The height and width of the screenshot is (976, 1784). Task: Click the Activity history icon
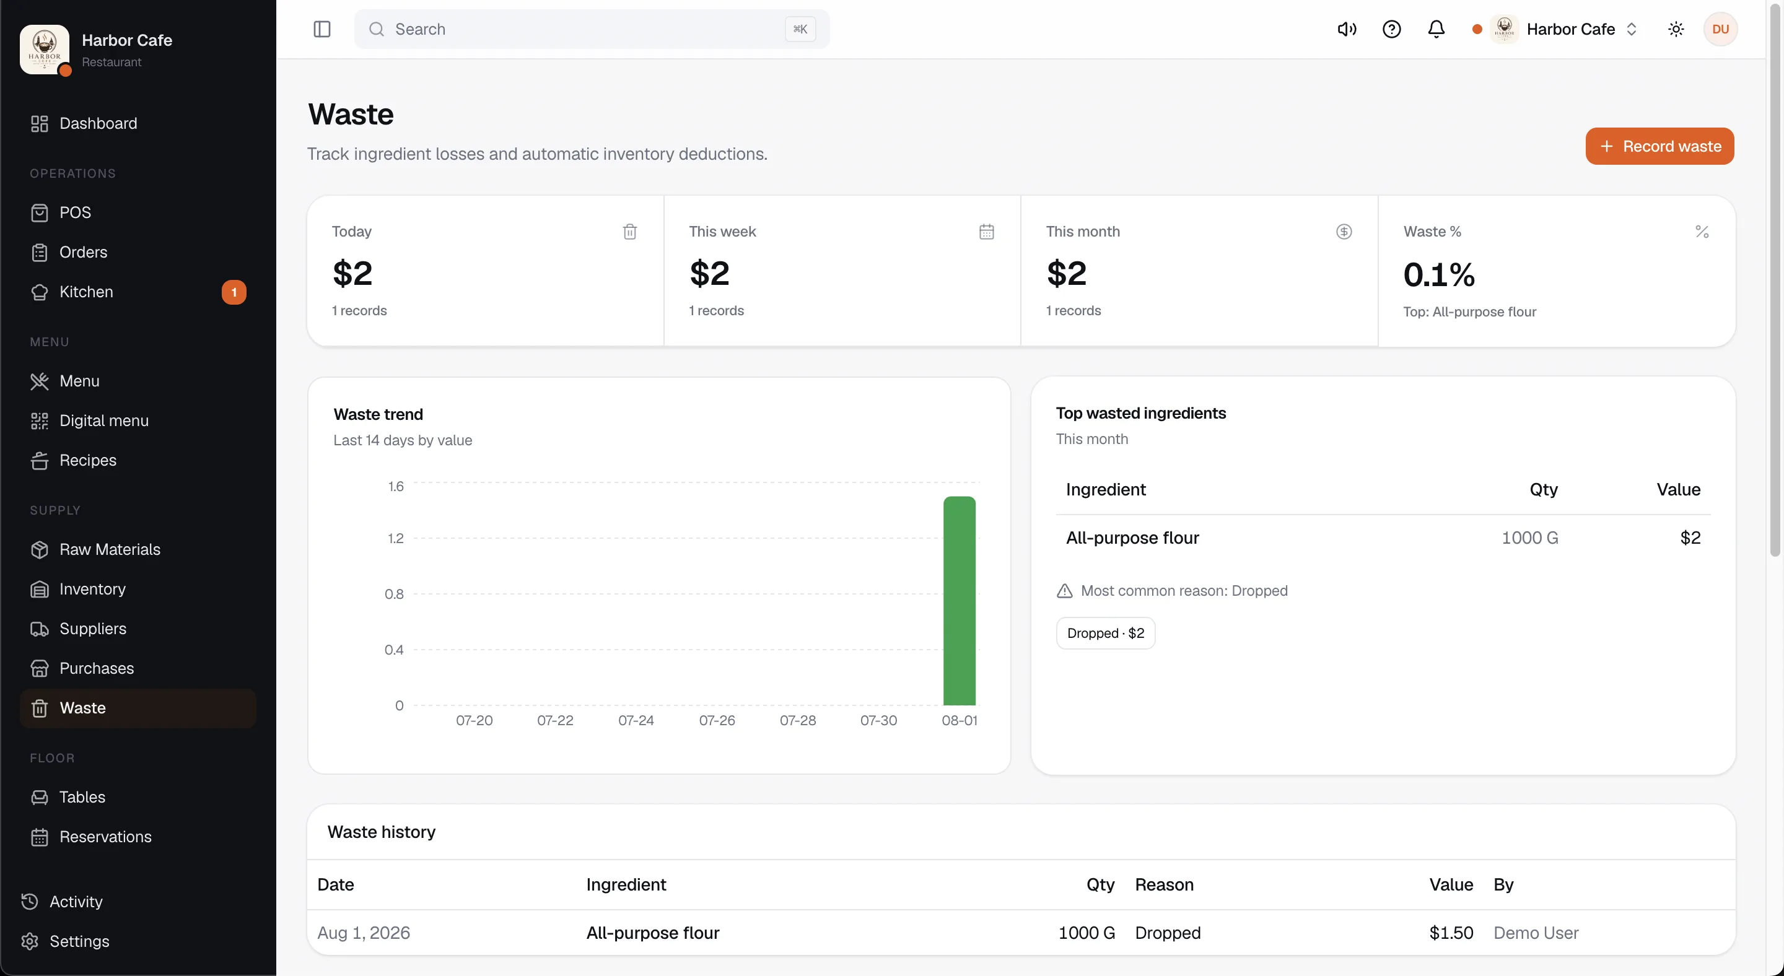(x=30, y=901)
